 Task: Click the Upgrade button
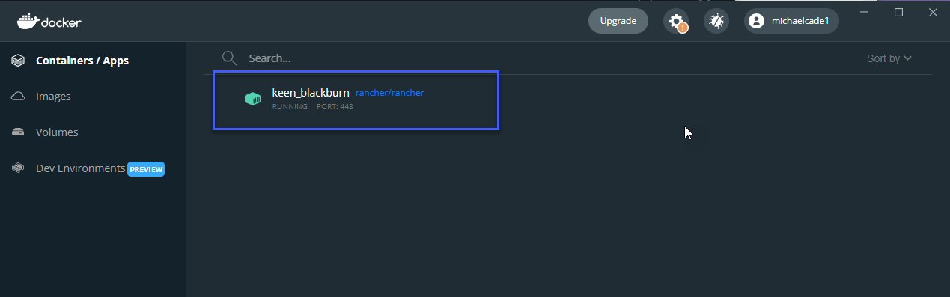[618, 21]
